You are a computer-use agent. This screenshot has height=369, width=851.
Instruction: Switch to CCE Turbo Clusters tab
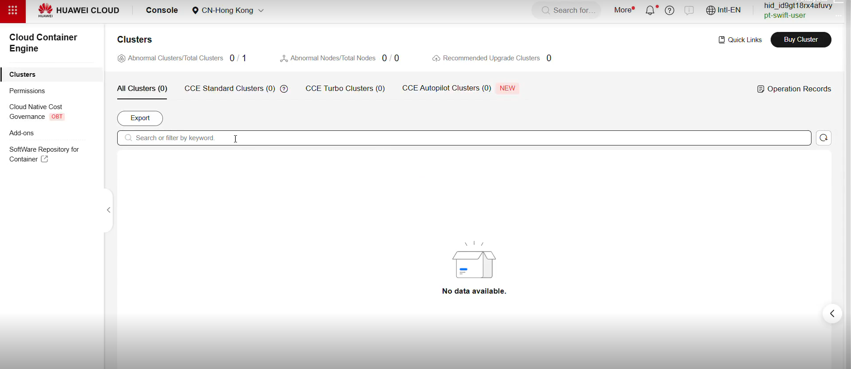(345, 89)
